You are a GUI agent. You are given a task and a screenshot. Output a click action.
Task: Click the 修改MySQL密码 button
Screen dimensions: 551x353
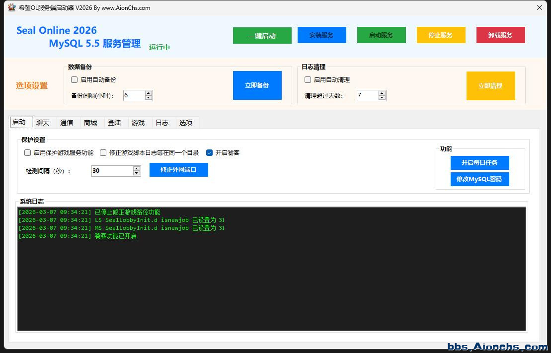point(479,179)
